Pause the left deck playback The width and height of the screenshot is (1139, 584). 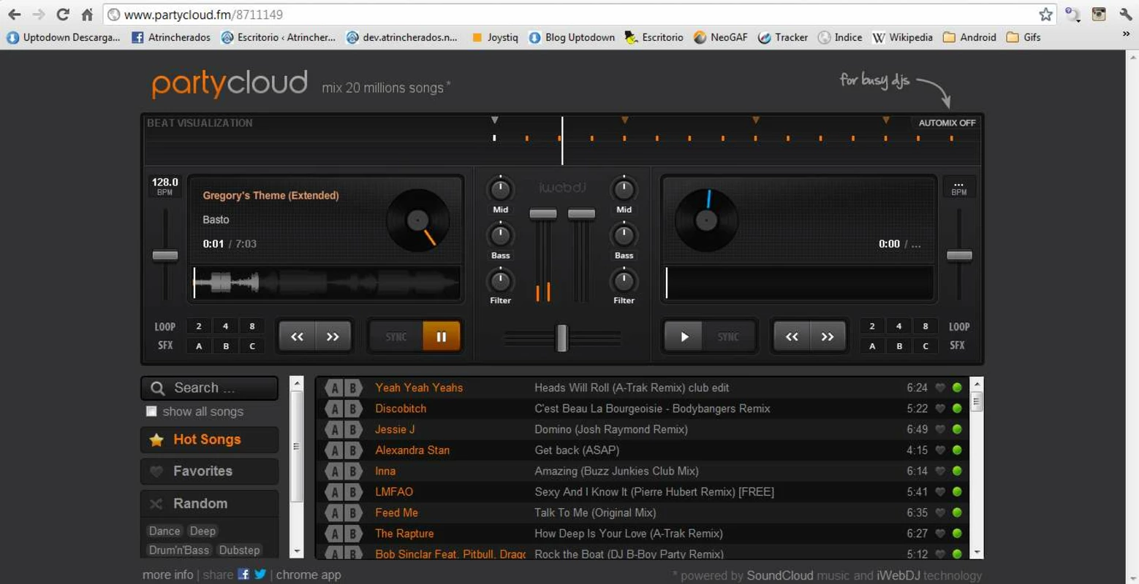tap(442, 337)
